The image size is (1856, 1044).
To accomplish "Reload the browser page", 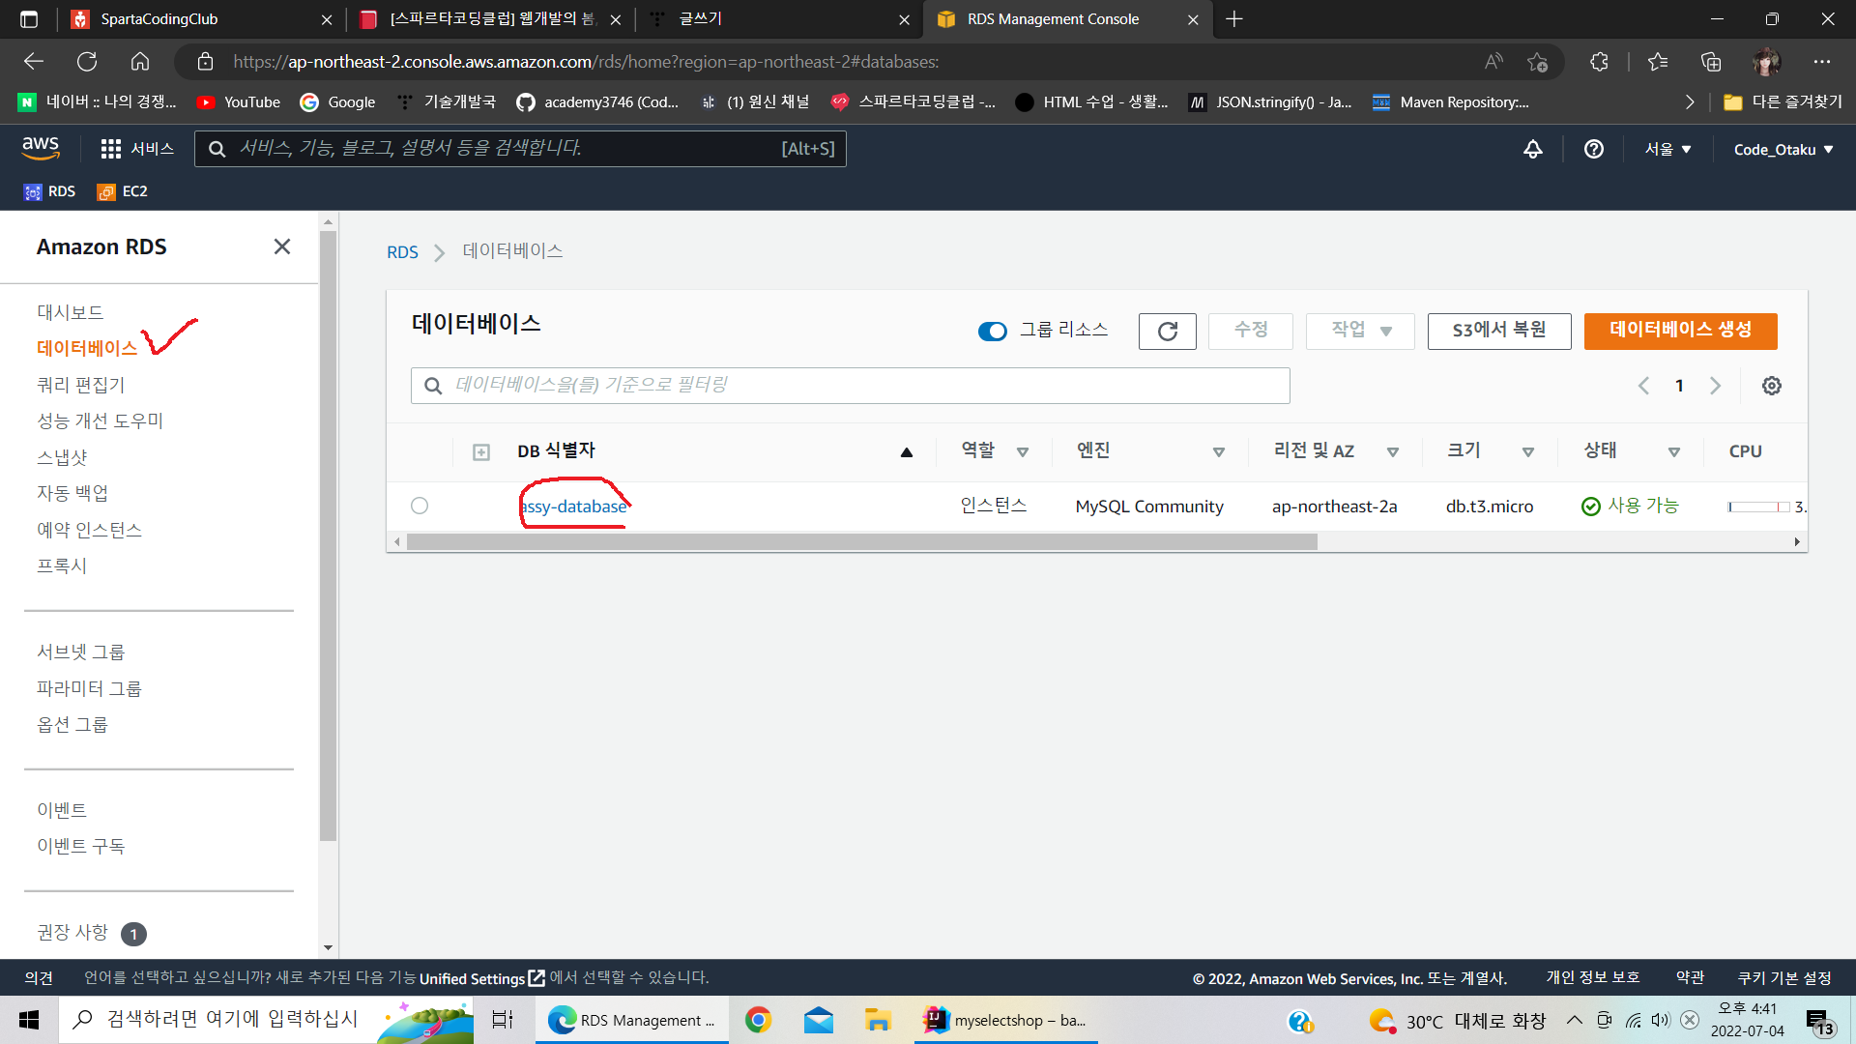I will pos(87,62).
